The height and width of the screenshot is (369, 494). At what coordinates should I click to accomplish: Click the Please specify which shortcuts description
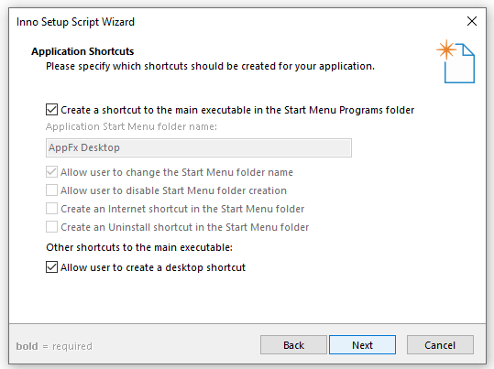(x=210, y=67)
